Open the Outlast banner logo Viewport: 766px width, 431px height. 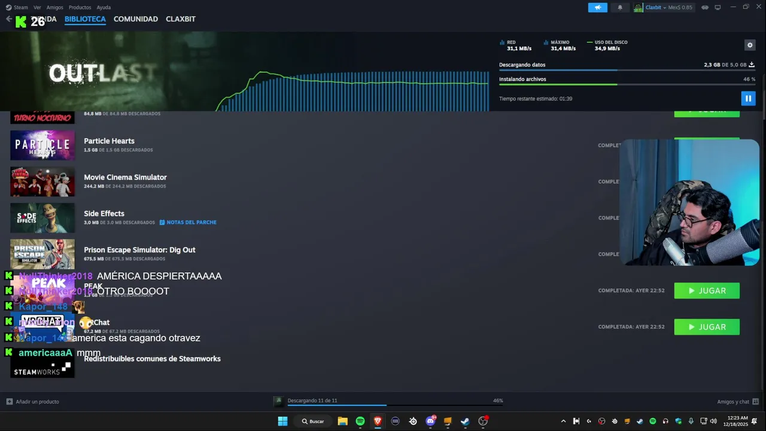(x=102, y=73)
